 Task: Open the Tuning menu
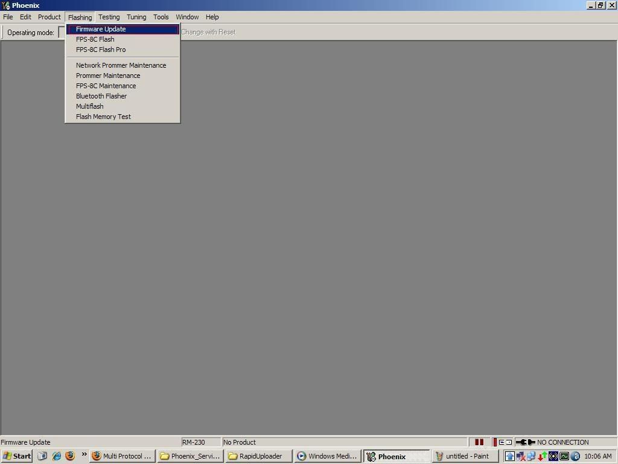pyautogui.click(x=136, y=17)
